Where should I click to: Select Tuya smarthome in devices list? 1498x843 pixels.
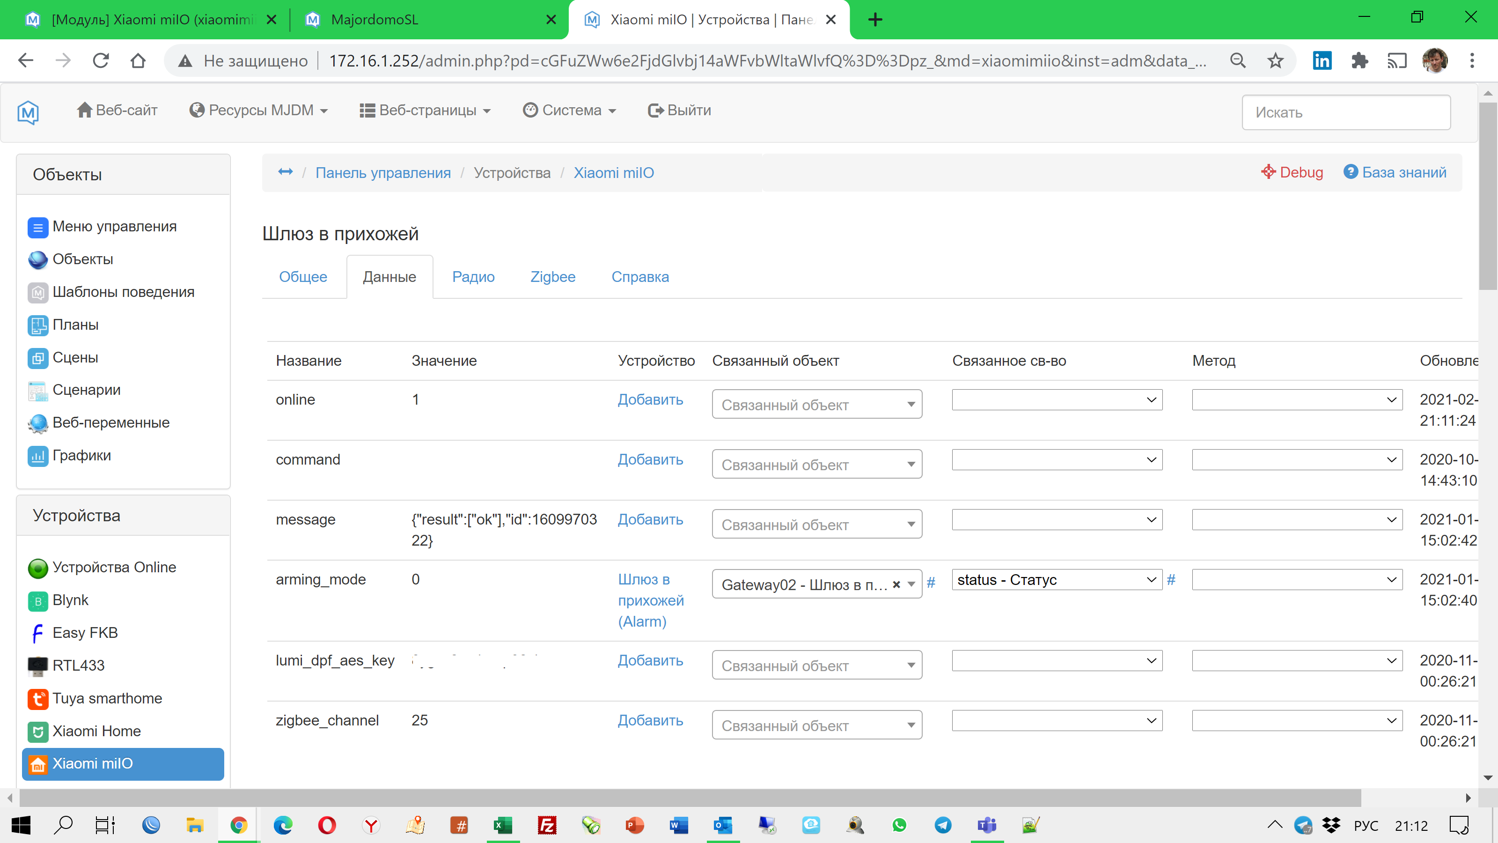(106, 698)
